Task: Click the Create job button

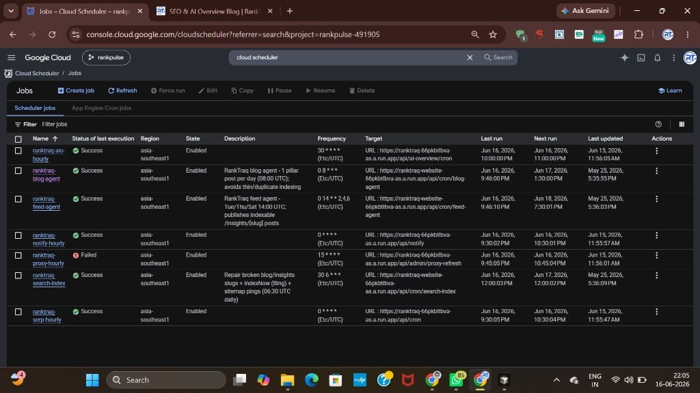Action: (x=76, y=91)
